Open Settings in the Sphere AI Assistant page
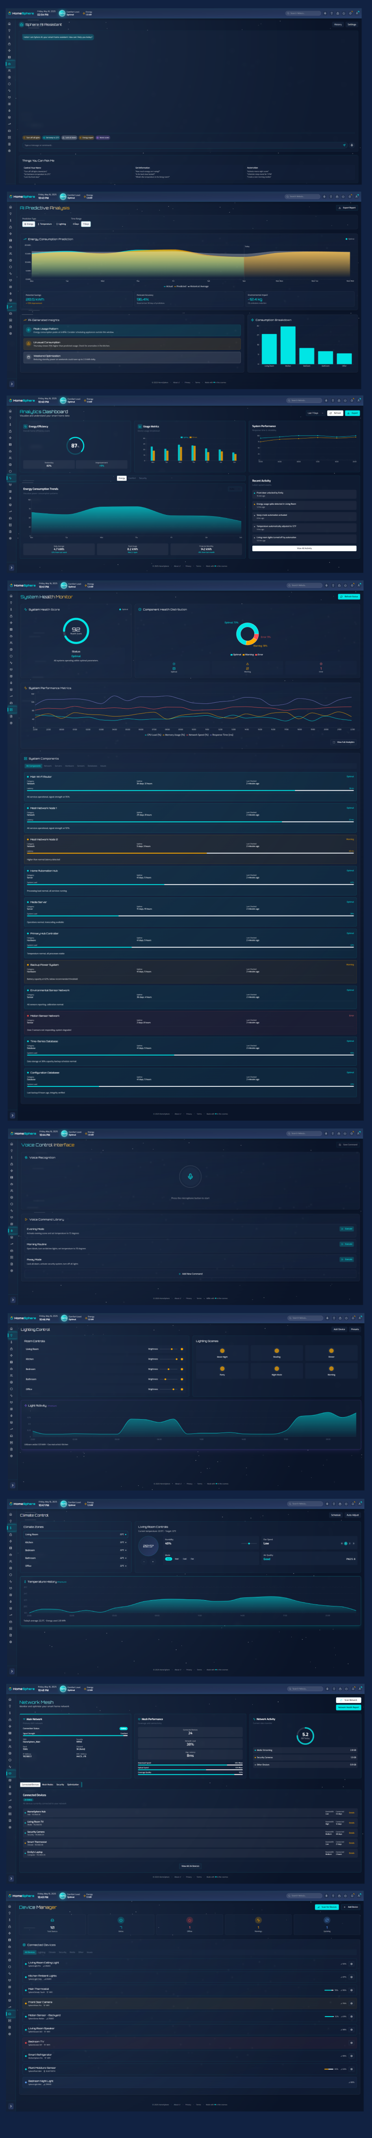Screen dimensions: 372x2138 click(352, 25)
